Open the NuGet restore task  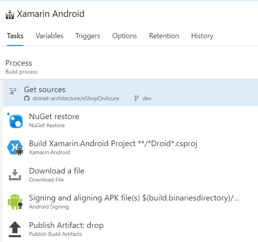54,117
